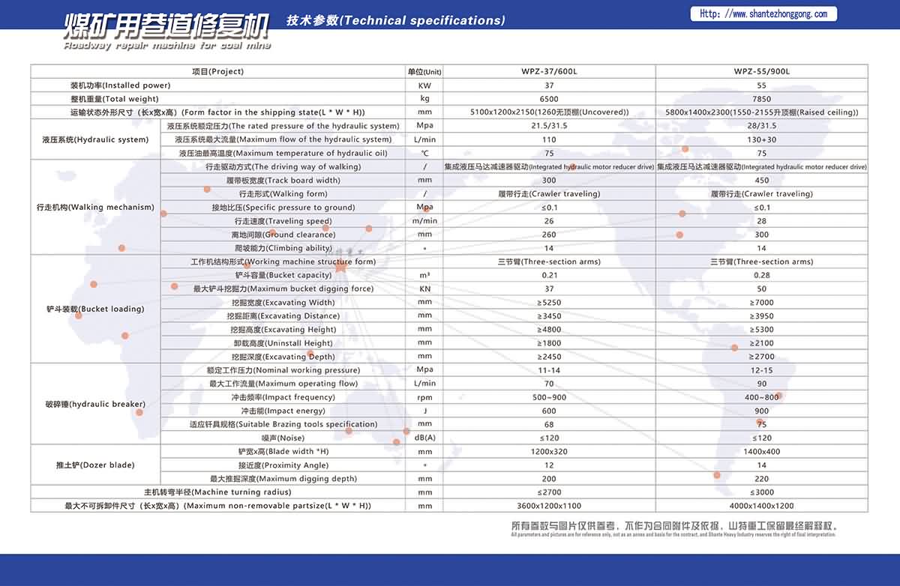Click the 'Roadway repair machine for coal mine' title

[167, 46]
